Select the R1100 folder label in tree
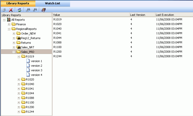Image resolution: width=193 pixels, height=116 pixels. pyautogui.click(x=30, y=102)
